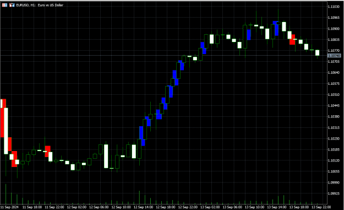The width and height of the screenshot is (344, 210).
Task: Click the 1.10770 price scale label
Action: [334, 51]
